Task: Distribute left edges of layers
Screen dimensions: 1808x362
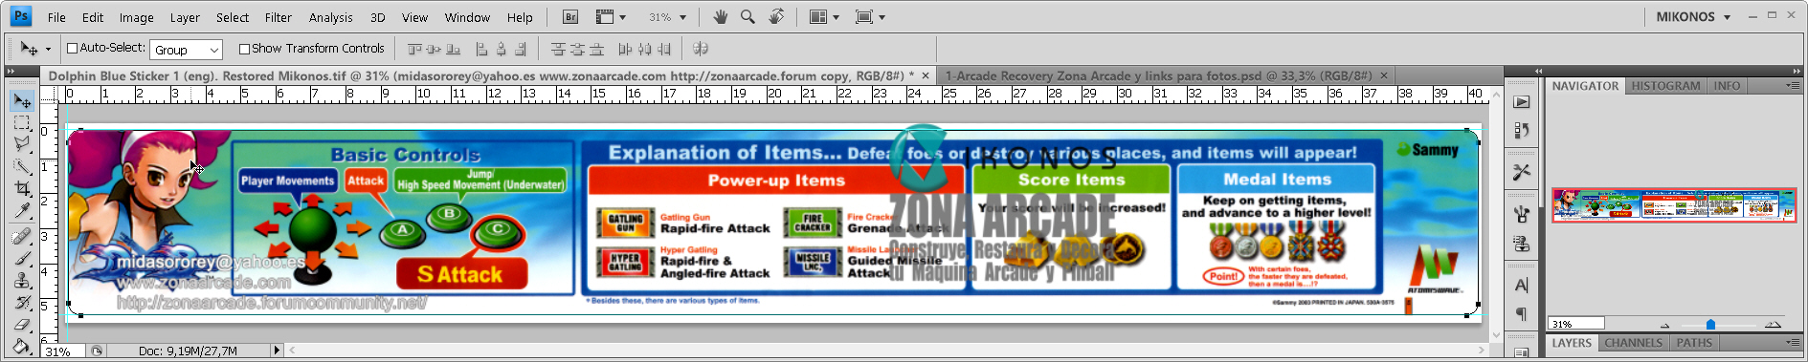Action: [x=625, y=49]
